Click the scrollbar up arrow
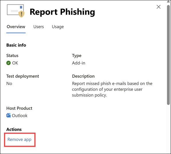171x154 pixels. point(168,1)
